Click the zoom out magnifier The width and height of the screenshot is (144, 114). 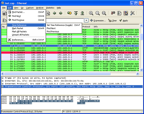tap(98, 13)
